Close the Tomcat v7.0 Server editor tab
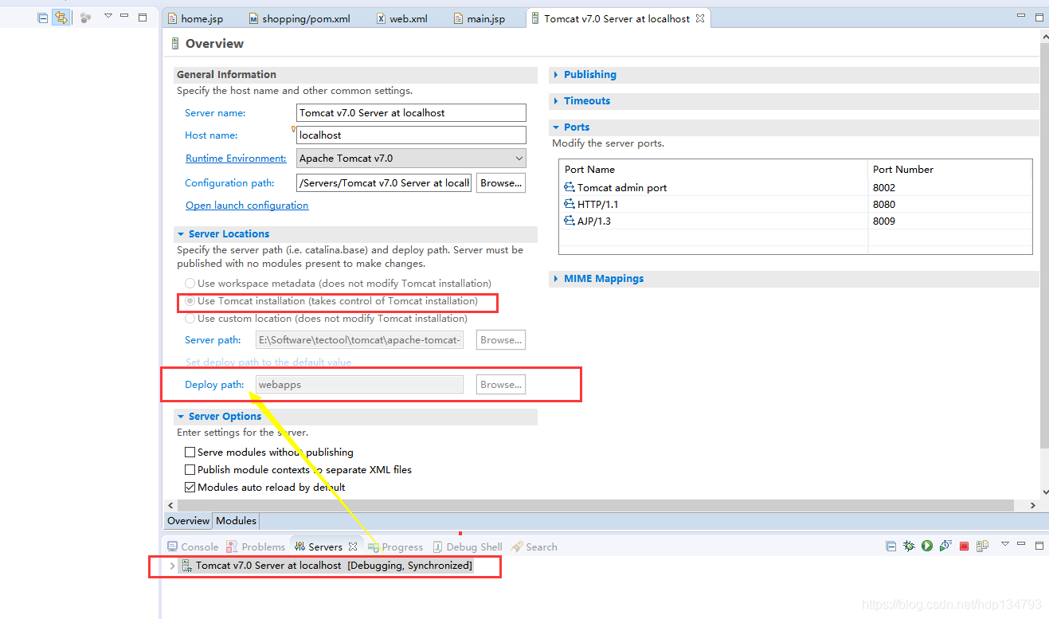The image size is (1049, 619). (700, 18)
